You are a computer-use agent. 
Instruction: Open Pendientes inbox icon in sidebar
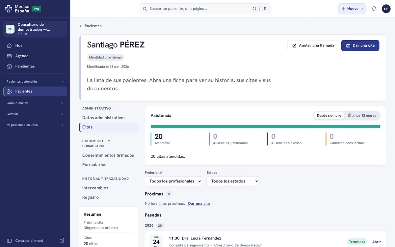(9, 66)
